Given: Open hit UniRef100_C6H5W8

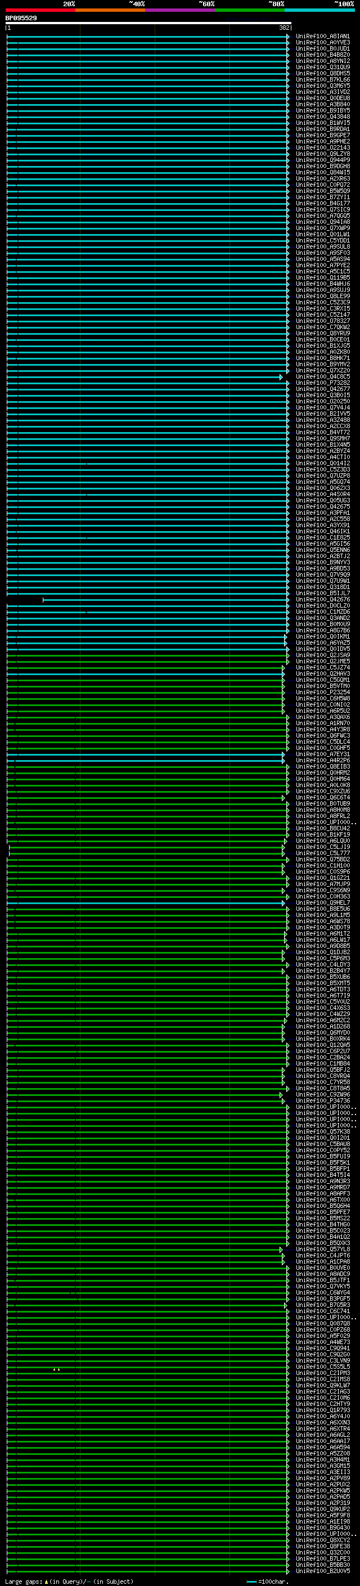Looking at the screenshot, I should point(322,698).
